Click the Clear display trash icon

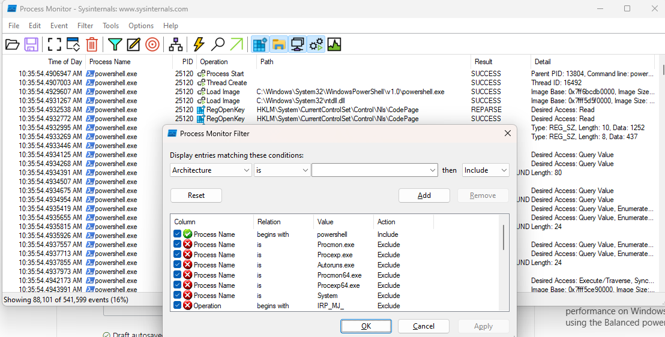point(92,44)
